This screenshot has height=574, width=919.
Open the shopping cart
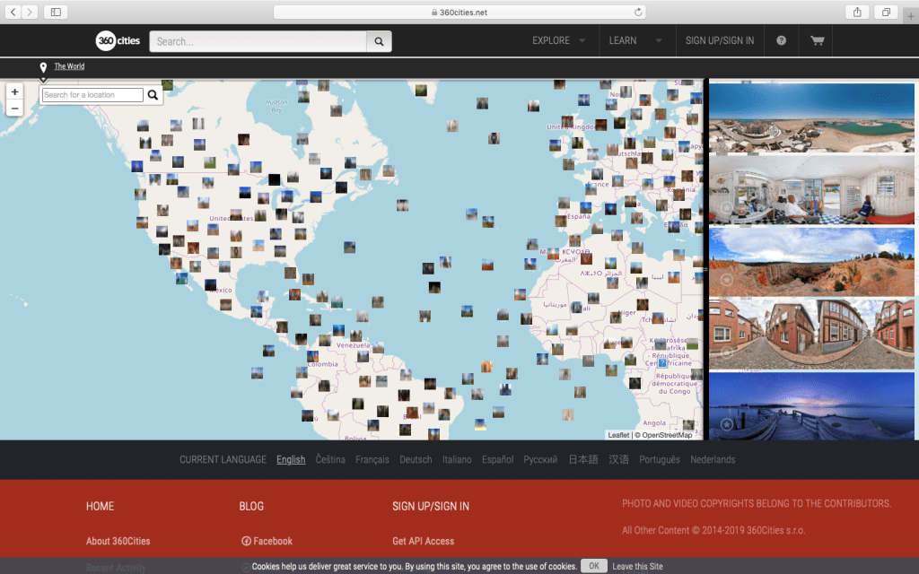[817, 40]
